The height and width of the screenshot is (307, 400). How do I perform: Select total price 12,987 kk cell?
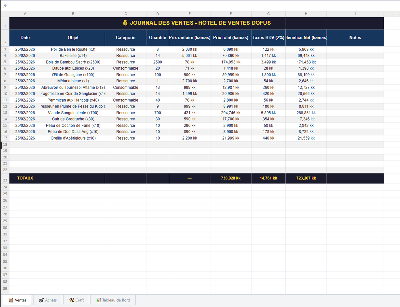pos(231,88)
